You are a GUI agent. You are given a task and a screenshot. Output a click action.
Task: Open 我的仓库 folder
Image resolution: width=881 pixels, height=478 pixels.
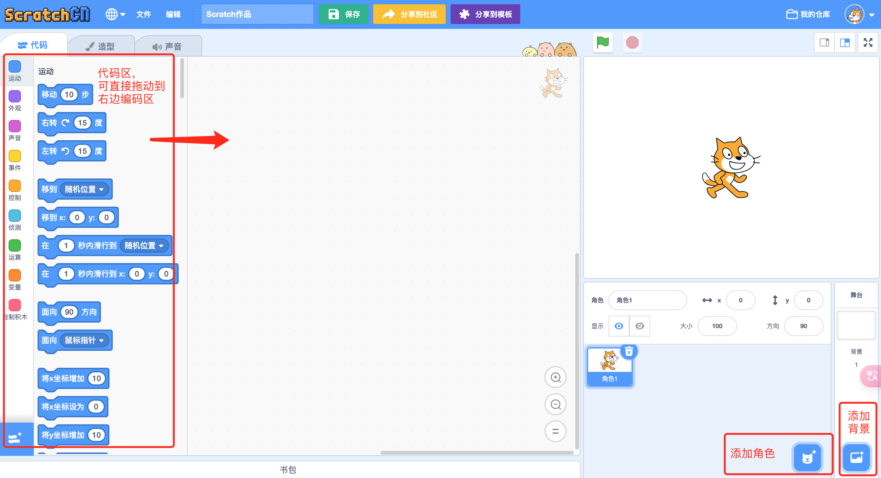[x=808, y=14]
